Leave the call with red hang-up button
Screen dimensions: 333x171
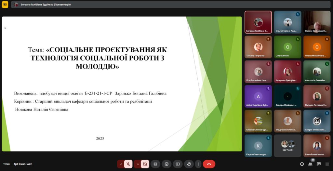tap(209, 164)
